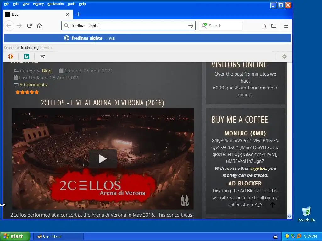Image resolution: width=322 pixels, height=241 pixels.
Task: Open the Edit menu
Action: tap(16, 4)
